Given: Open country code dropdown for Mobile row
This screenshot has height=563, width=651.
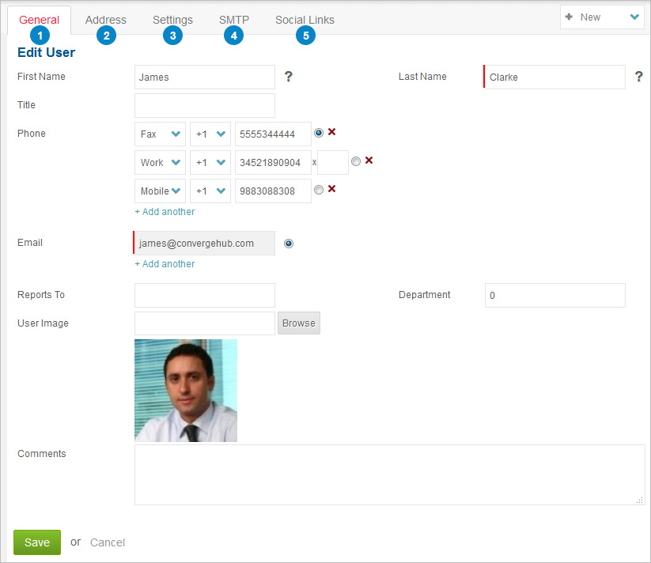Looking at the screenshot, I should [210, 191].
